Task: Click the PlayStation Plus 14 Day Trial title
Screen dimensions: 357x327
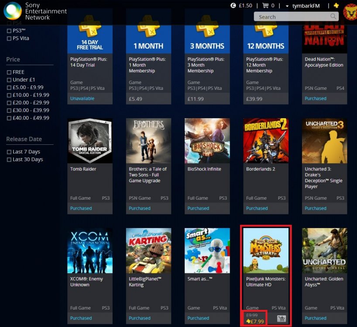Action: pos(89,62)
